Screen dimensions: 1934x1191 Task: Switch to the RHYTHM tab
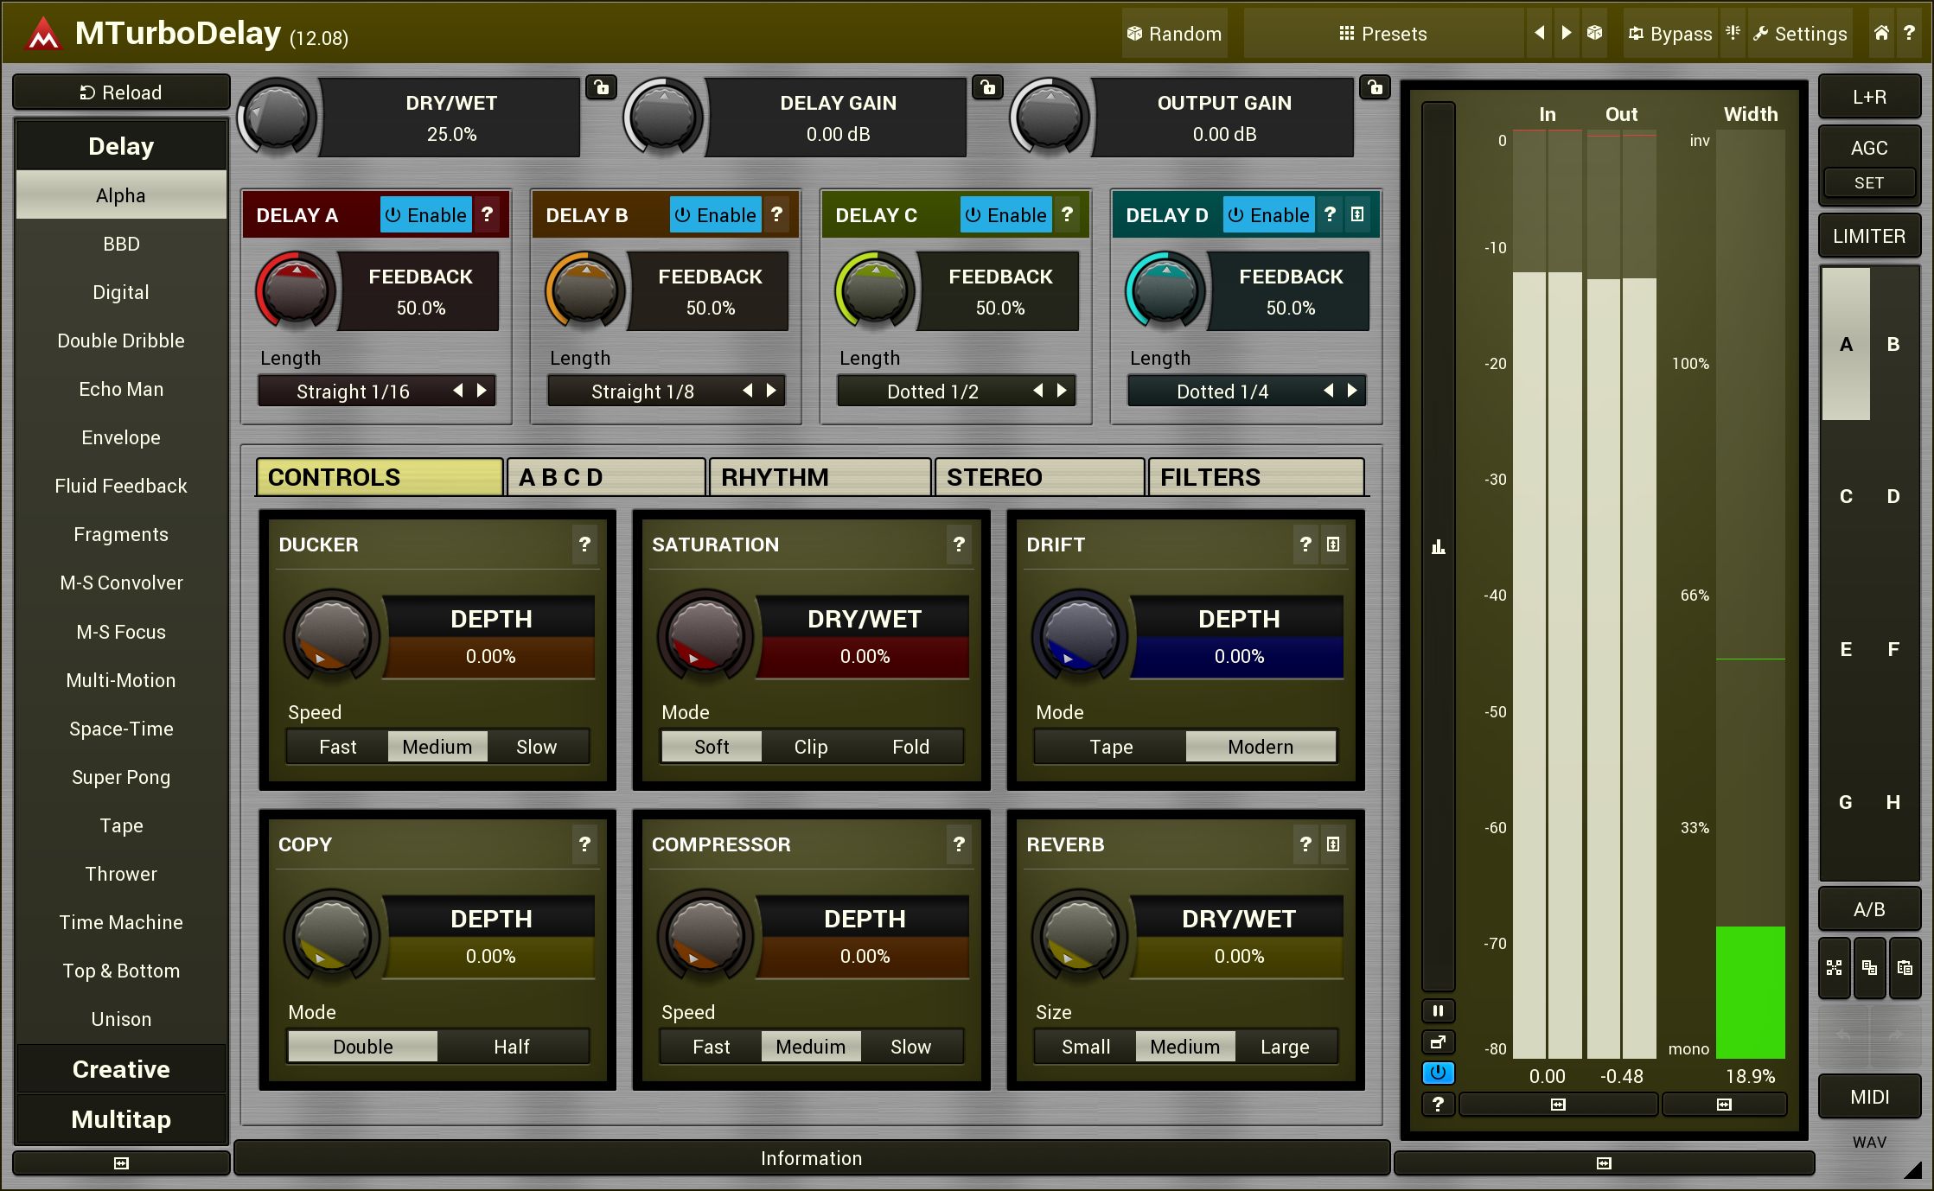820,477
